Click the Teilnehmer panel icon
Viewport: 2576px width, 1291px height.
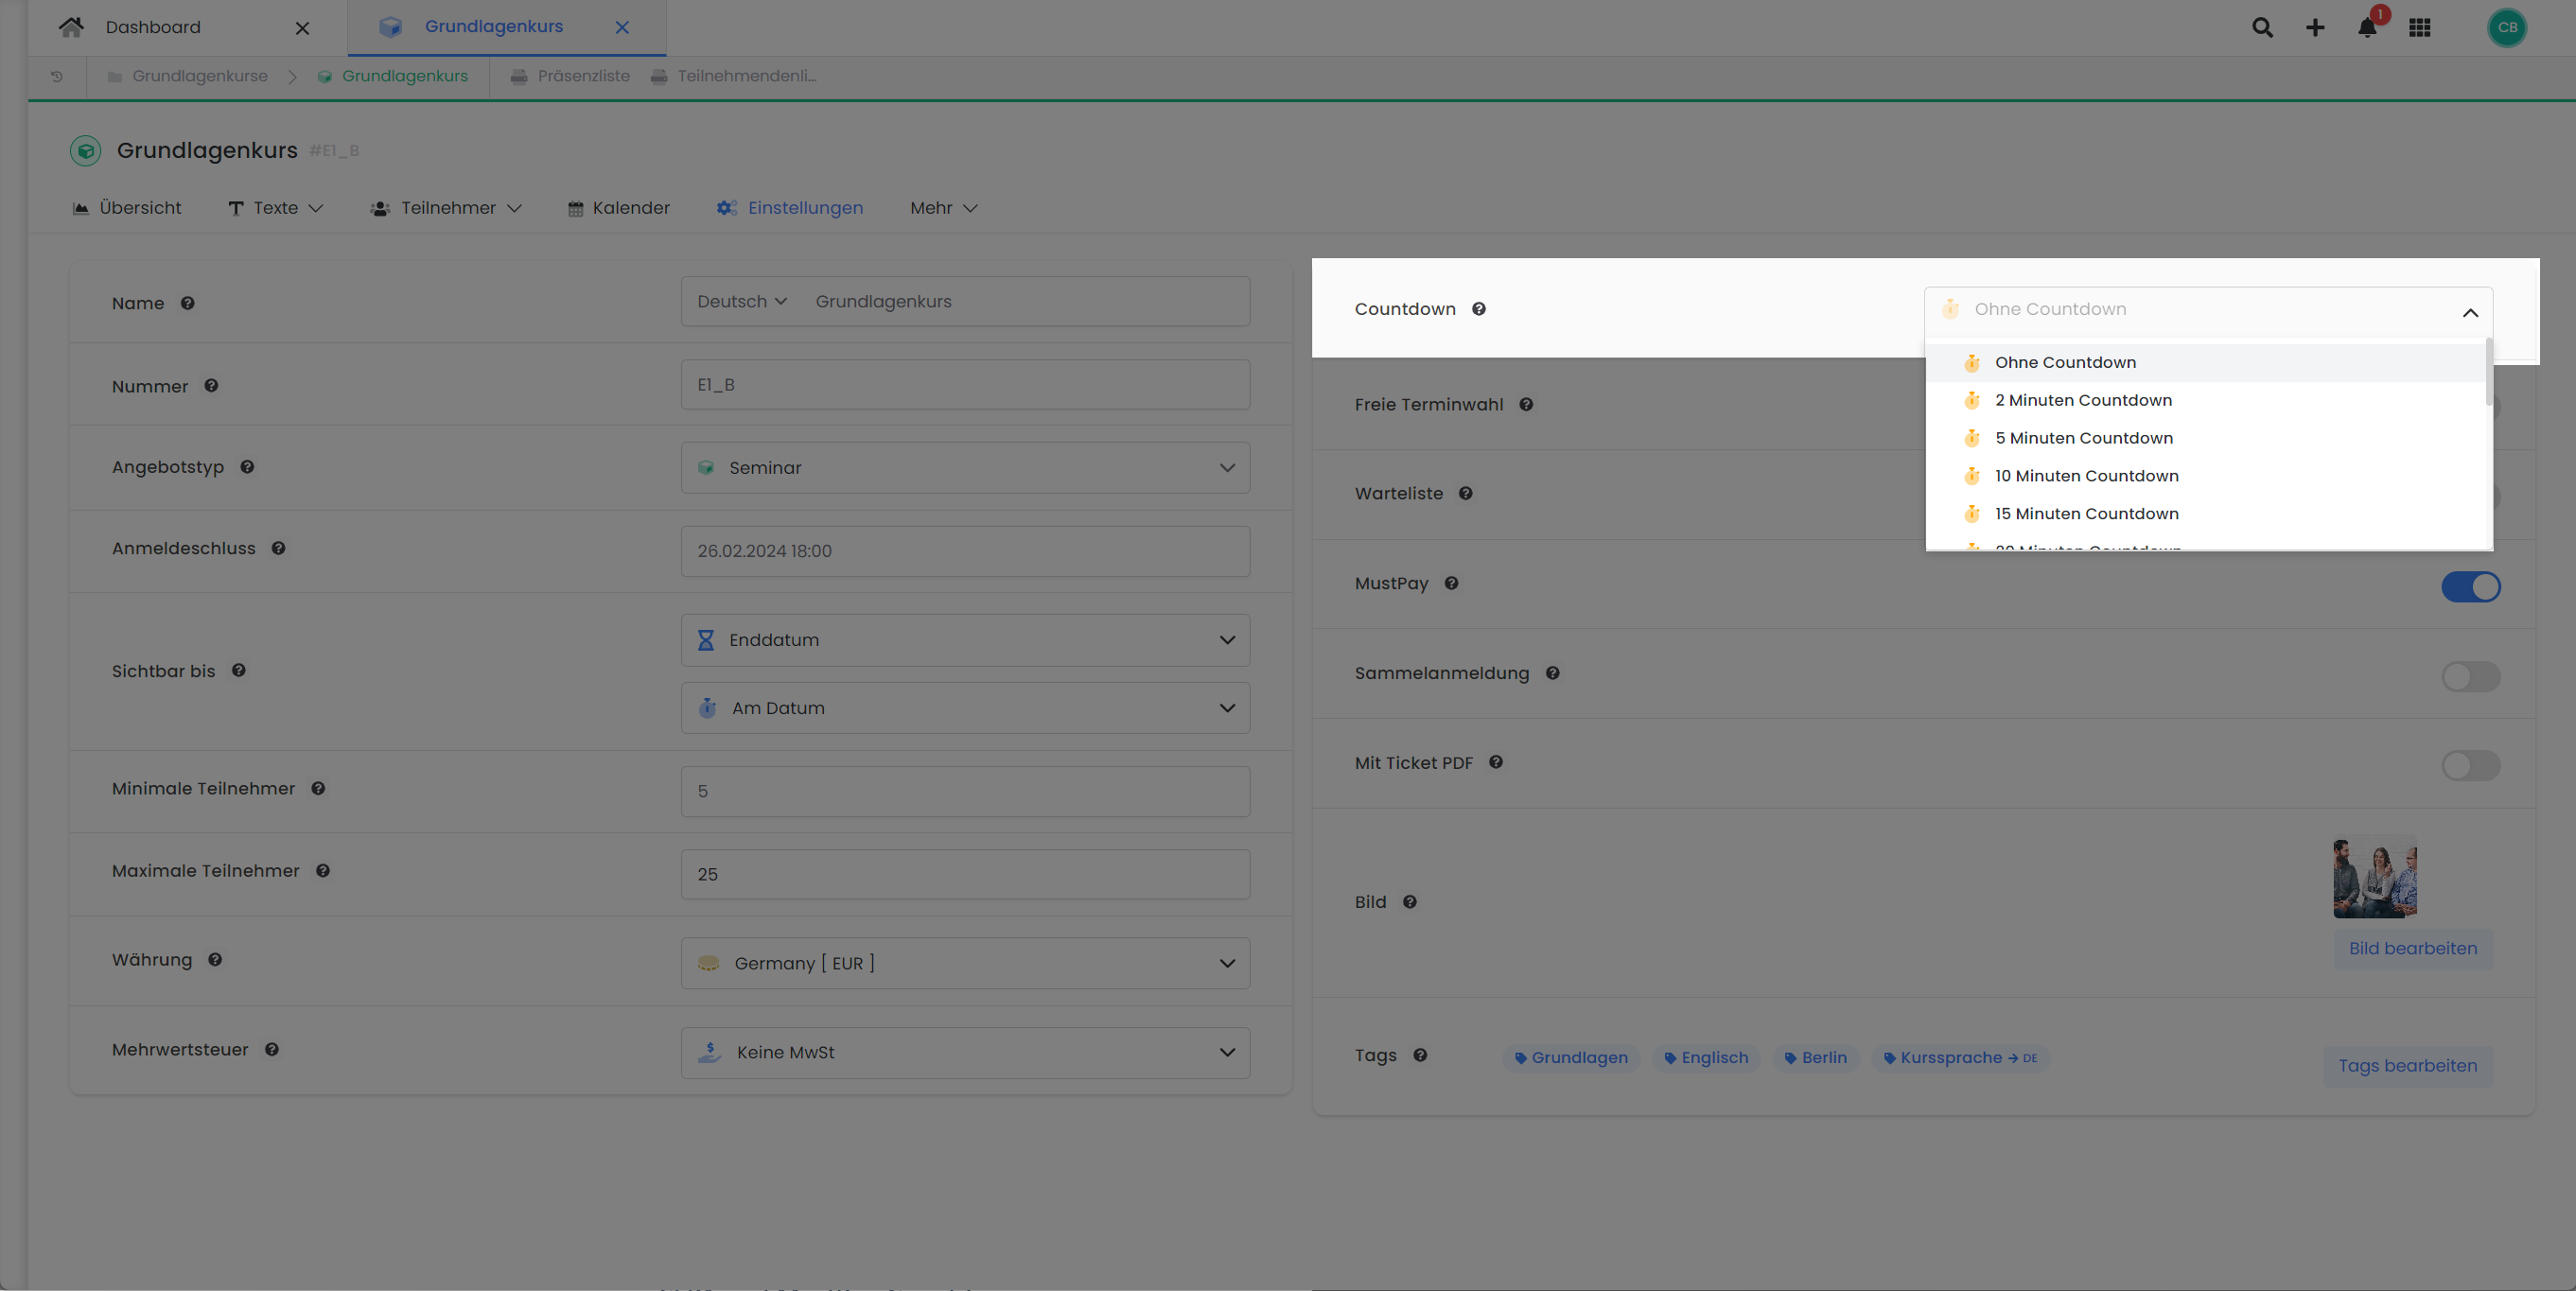pos(377,207)
